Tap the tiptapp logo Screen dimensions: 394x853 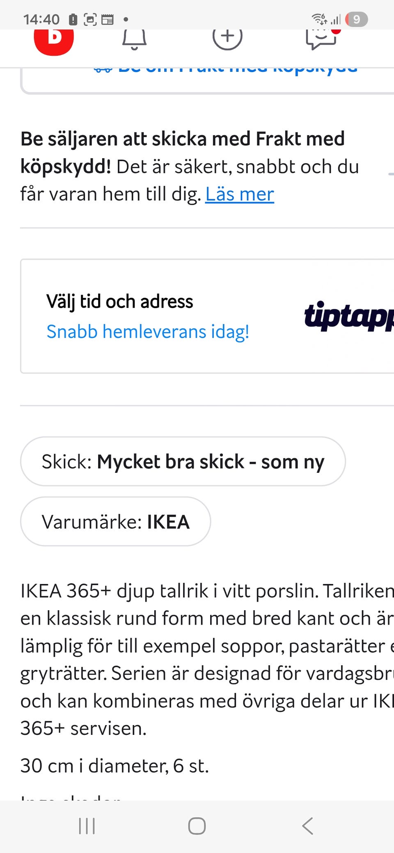point(349,316)
